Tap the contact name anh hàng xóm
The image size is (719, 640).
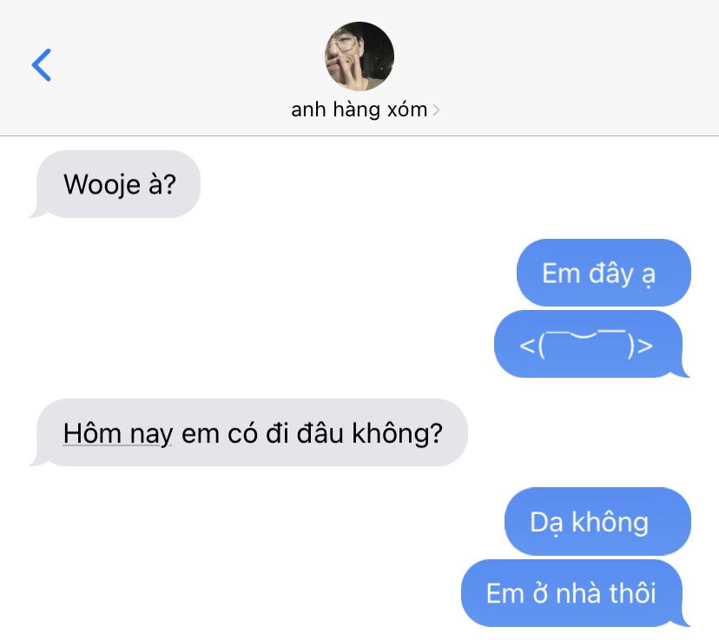pyautogui.click(x=359, y=110)
